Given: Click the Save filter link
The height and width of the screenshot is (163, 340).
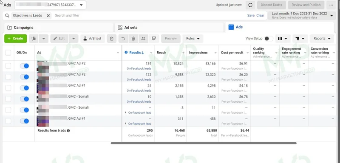Looking at the screenshot, I should pyautogui.click(x=251, y=15).
